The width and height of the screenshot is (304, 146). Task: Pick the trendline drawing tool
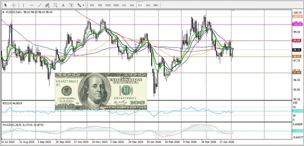tap(40, 5)
